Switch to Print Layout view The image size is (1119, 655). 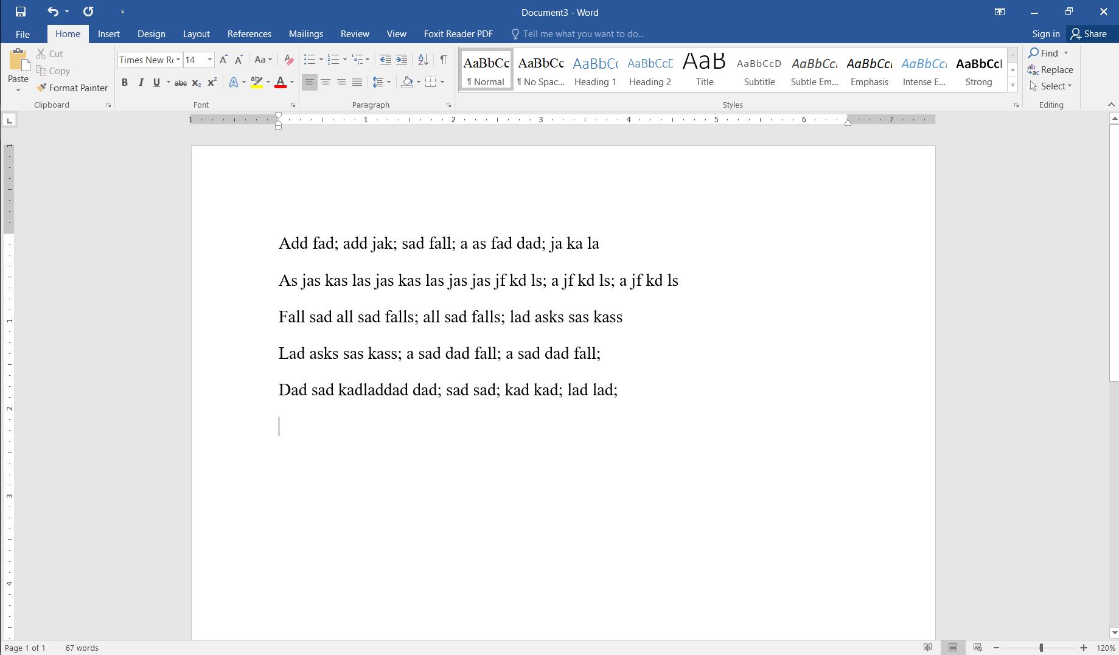click(953, 648)
